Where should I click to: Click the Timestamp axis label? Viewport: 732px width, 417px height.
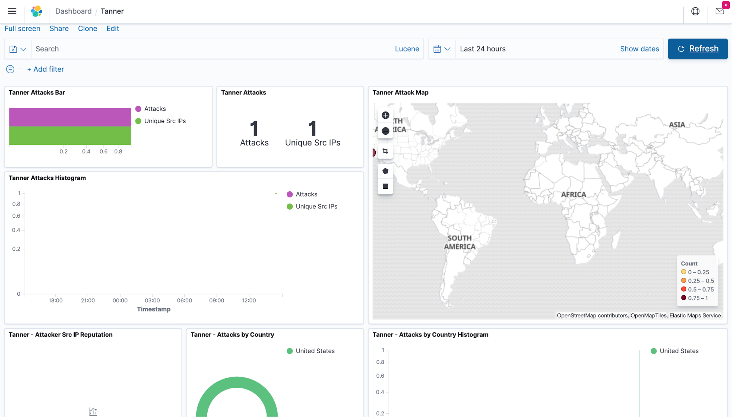(x=153, y=309)
